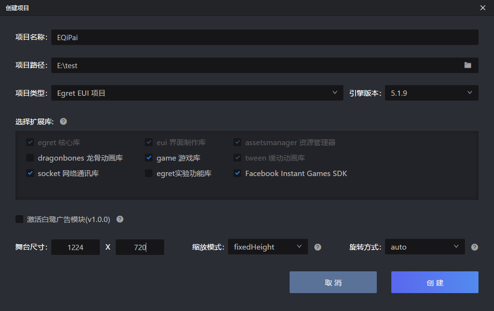Click the 选择扩展库 label text

click(35, 121)
